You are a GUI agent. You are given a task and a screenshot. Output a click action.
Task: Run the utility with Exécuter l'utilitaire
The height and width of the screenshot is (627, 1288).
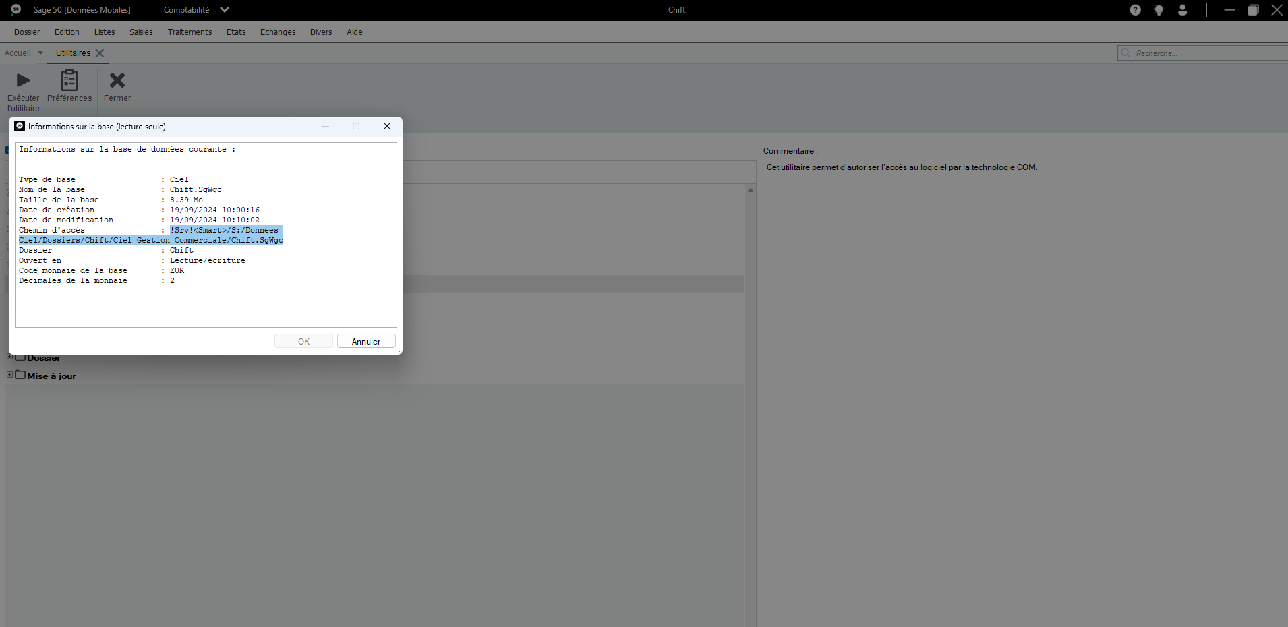pyautogui.click(x=24, y=92)
